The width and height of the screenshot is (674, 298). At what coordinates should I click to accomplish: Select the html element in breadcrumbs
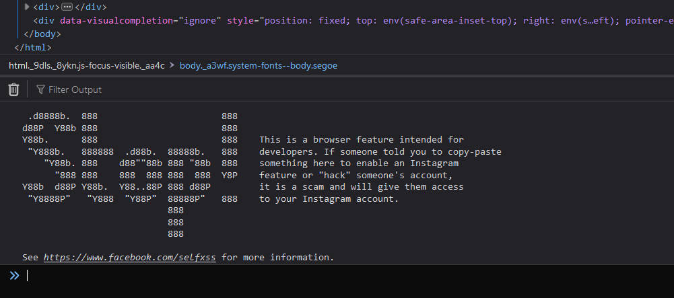(86, 65)
